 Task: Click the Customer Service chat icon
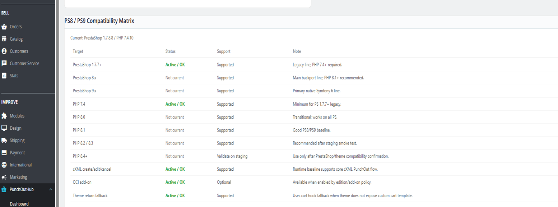(4, 64)
